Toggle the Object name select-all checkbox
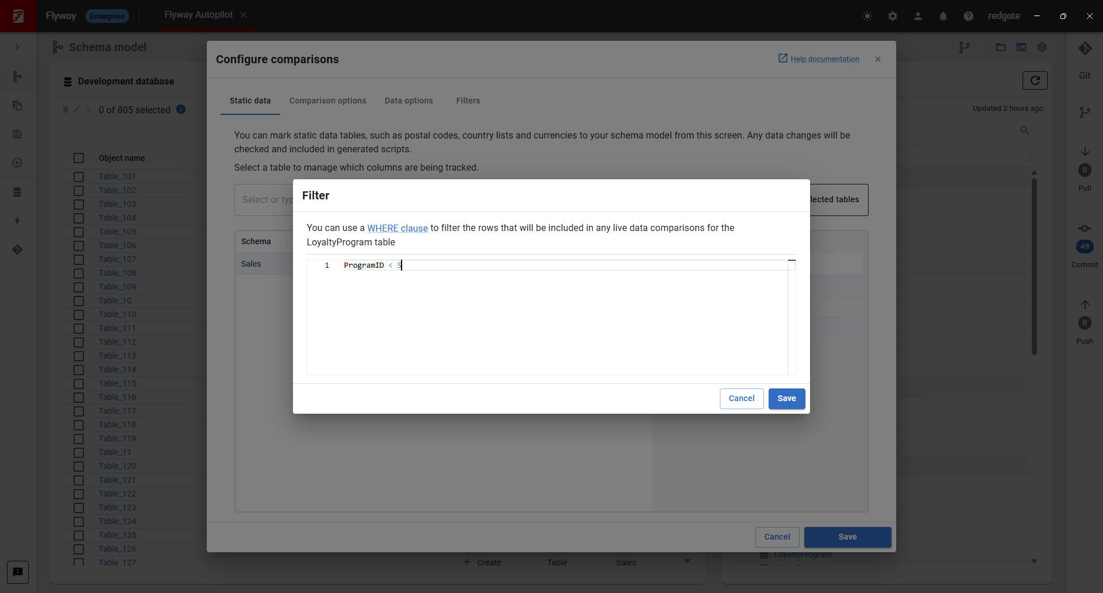 point(79,158)
